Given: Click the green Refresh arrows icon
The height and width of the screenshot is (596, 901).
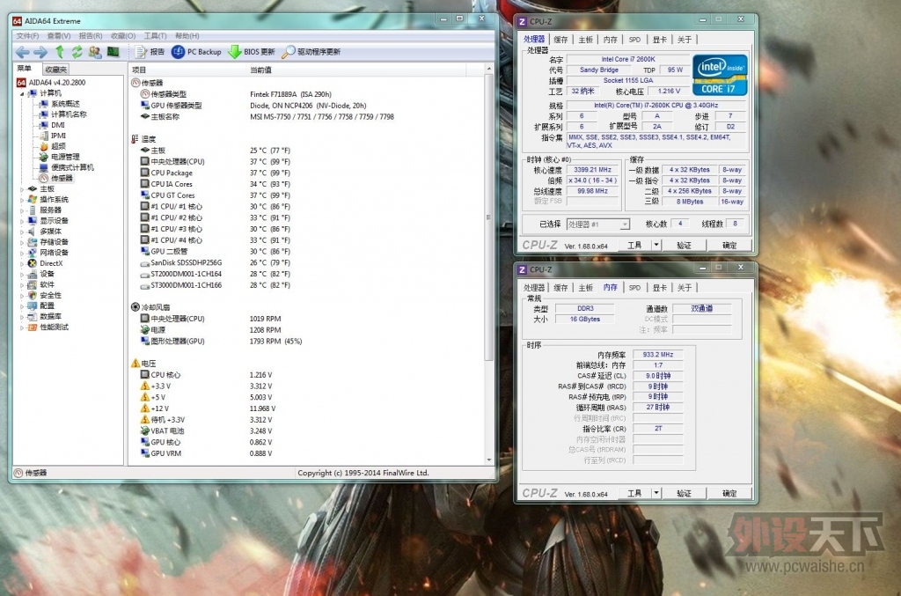Looking at the screenshot, I should click(x=77, y=52).
